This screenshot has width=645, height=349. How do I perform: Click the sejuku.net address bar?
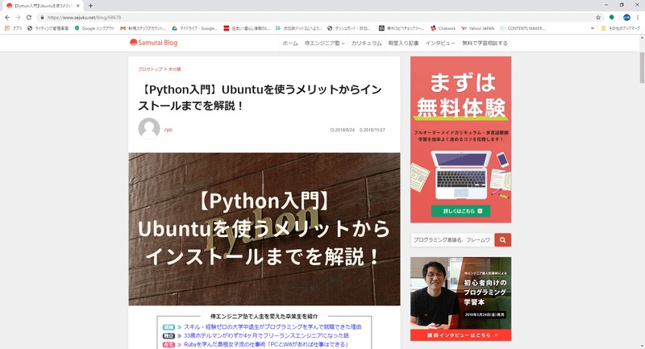point(317,17)
